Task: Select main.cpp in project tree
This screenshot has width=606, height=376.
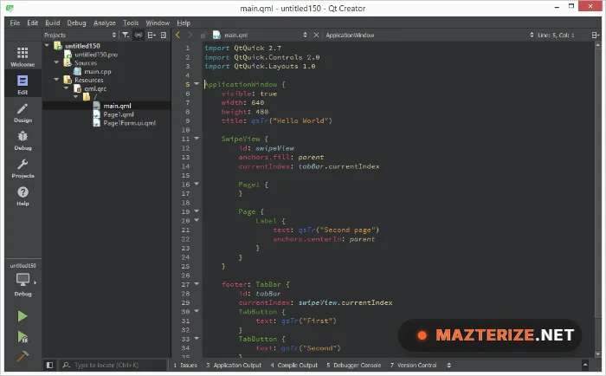Action: tap(98, 72)
